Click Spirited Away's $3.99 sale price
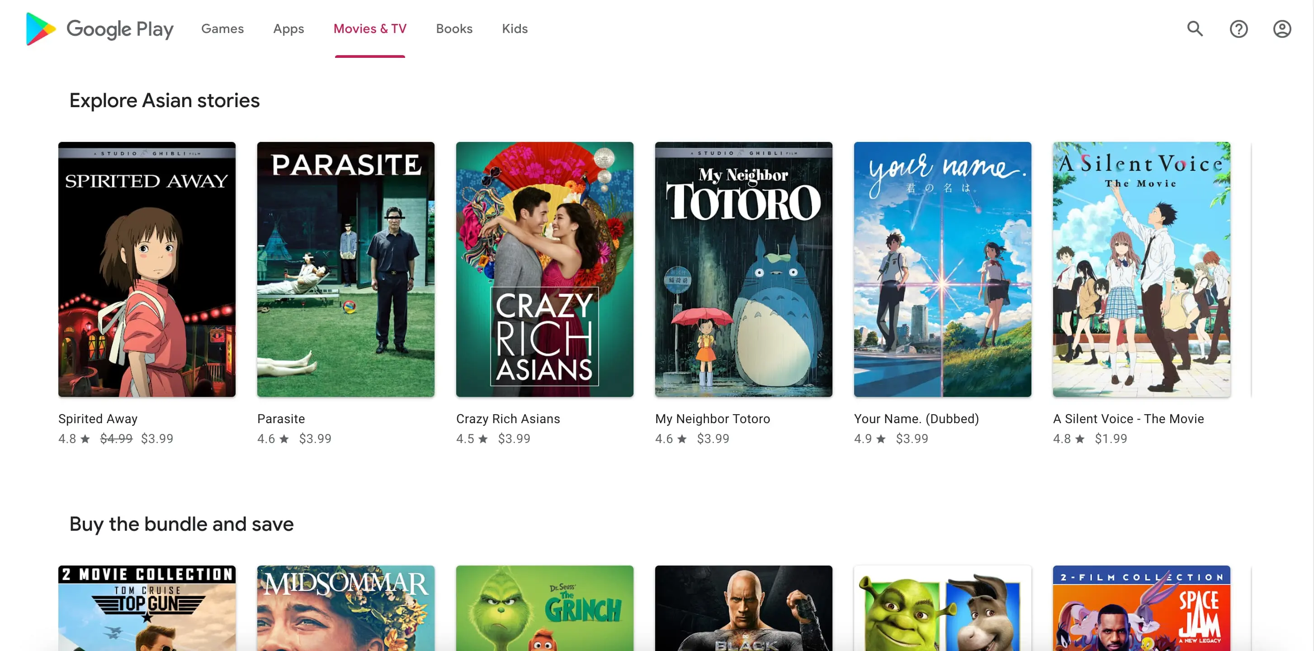The height and width of the screenshot is (651, 1314). tap(157, 439)
